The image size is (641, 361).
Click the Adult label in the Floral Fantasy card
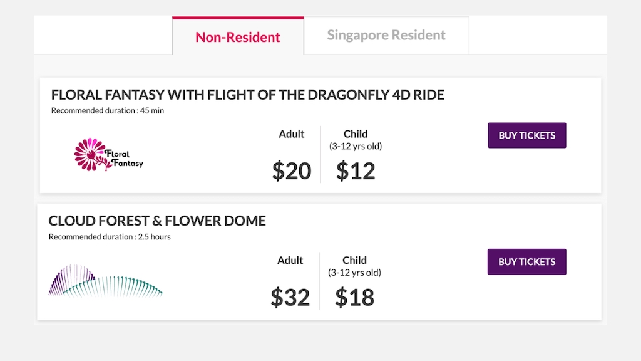tap(292, 134)
